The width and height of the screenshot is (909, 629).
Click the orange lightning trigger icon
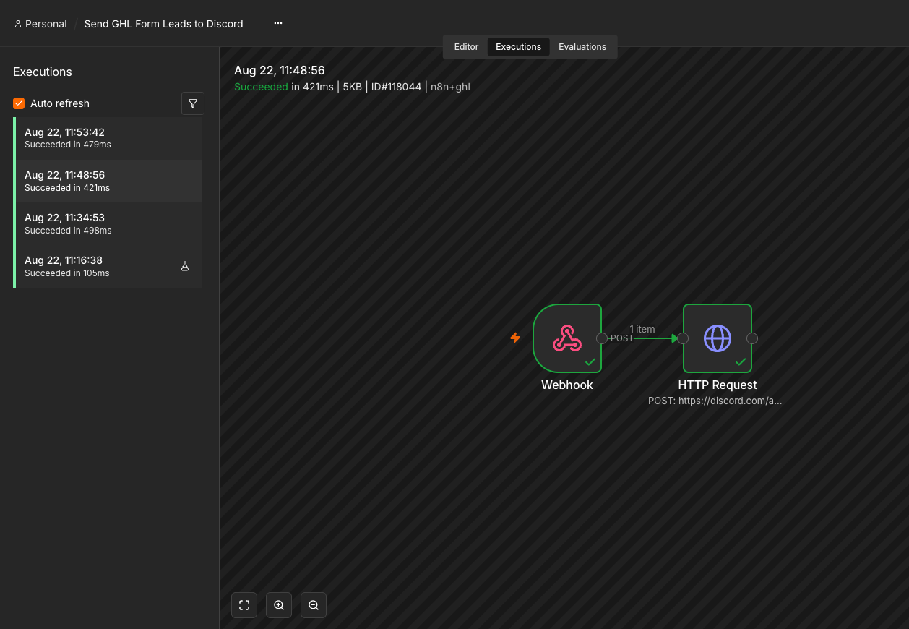[515, 338]
